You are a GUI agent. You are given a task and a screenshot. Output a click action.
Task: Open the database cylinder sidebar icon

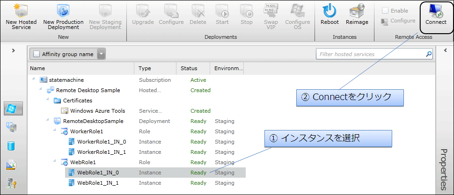tap(12, 146)
